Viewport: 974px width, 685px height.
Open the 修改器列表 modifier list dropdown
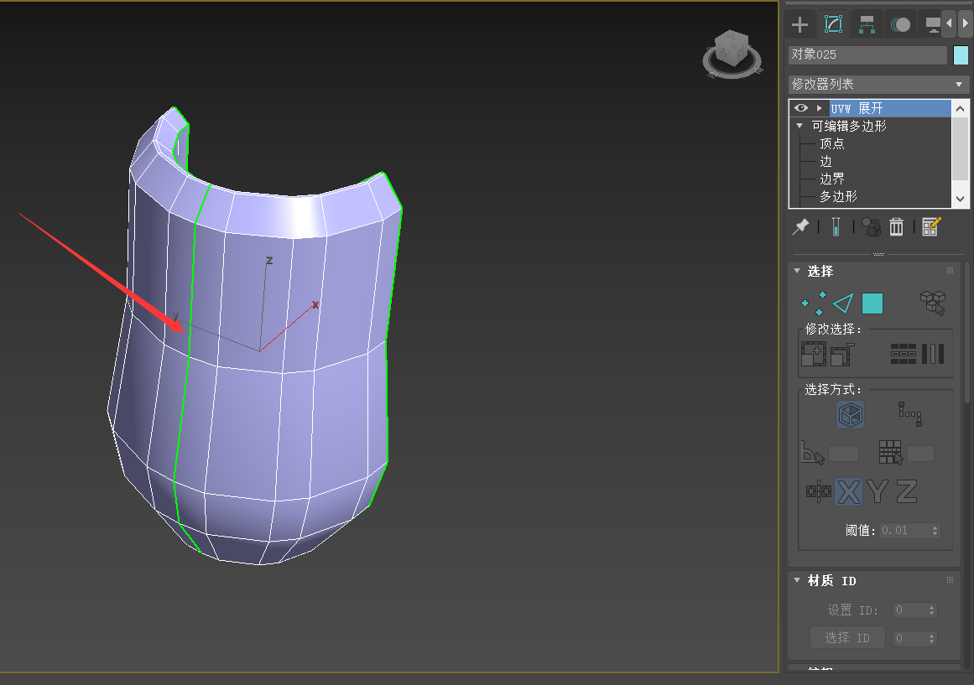tap(878, 85)
